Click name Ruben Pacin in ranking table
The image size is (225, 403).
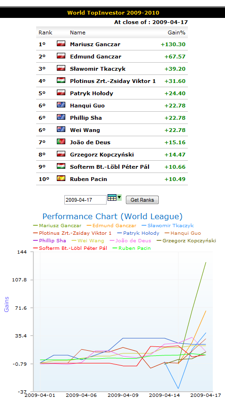[88, 179]
